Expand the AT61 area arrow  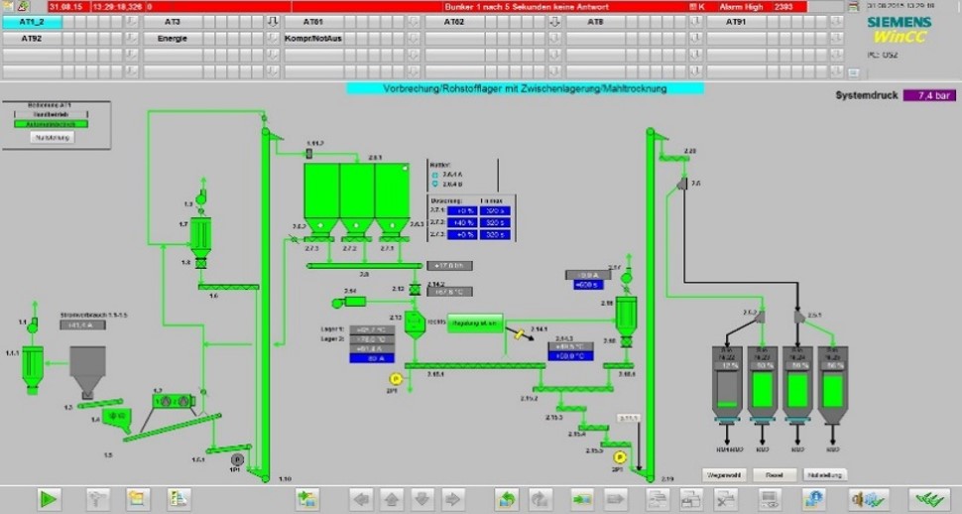(415, 22)
